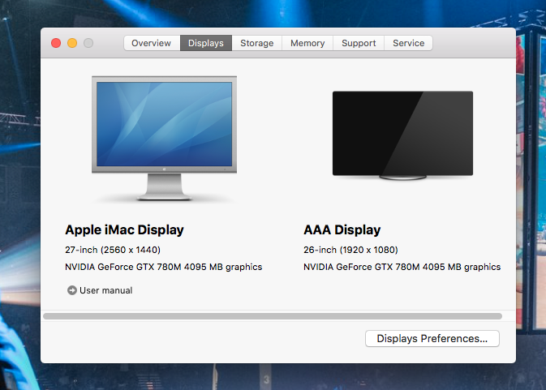This screenshot has width=546, height=390.
Task: Click the 27-inch (2560 x 1440) text
Action: coord(113,250)
